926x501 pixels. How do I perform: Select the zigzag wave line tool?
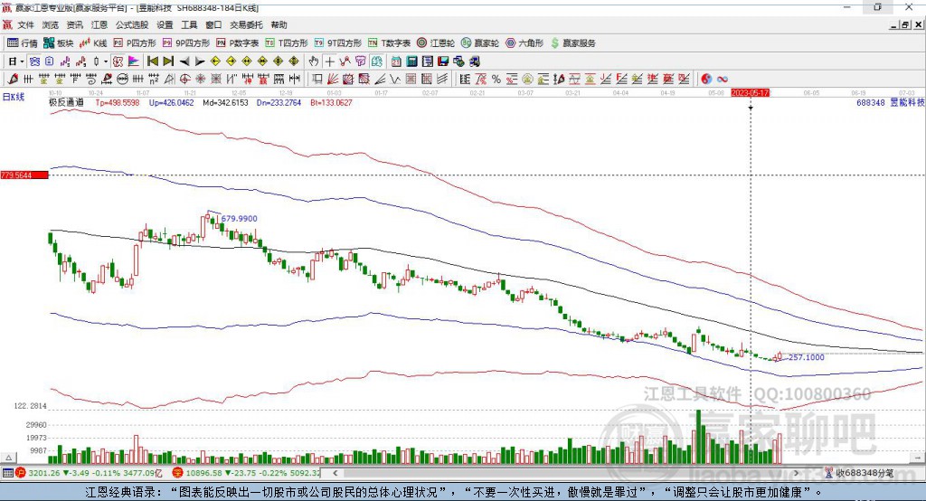[x=394, y=79]
